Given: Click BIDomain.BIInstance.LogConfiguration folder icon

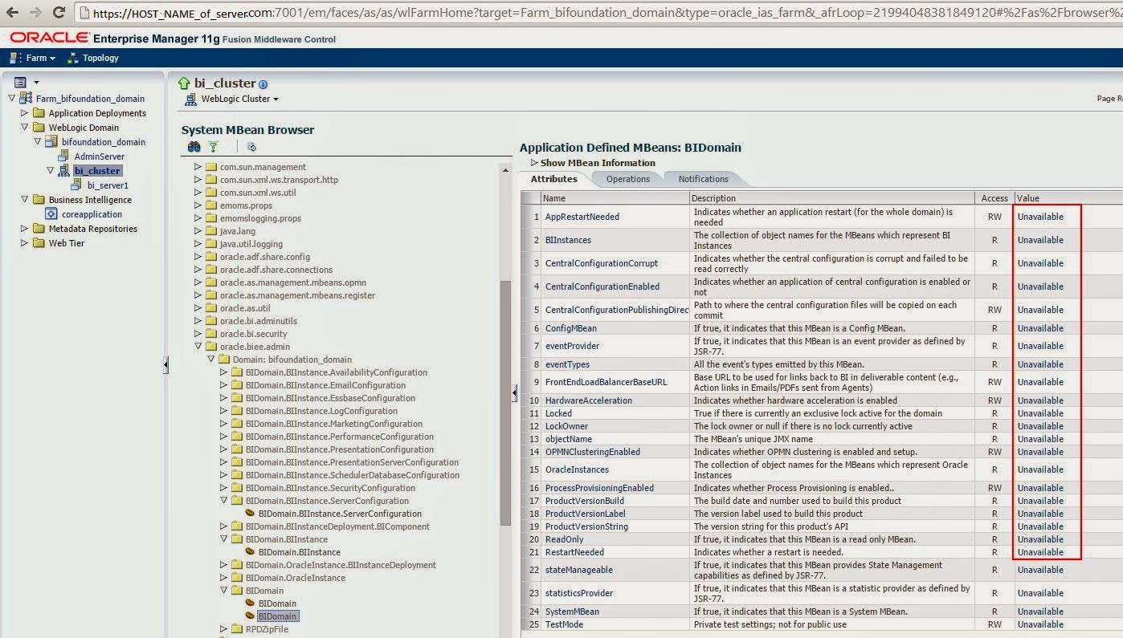Looking at the screenshot, I should pyautogui.click(x=238, y=411).
